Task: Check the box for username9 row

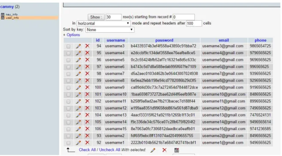Action: pyautogui.click(x=68, y=88)
